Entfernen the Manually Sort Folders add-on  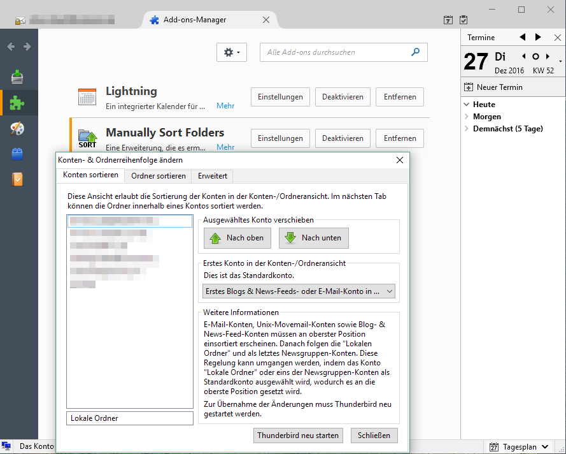click(x=400, y=138)
